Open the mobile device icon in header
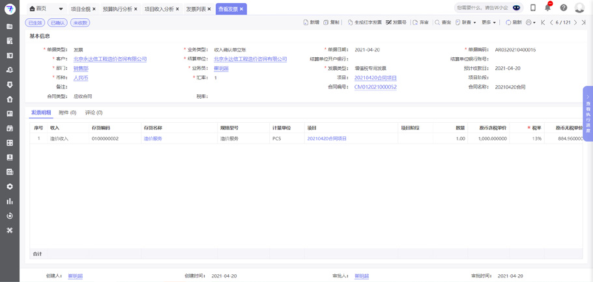Viewport: 593px width, 282px height. click(x=533, y=8)
